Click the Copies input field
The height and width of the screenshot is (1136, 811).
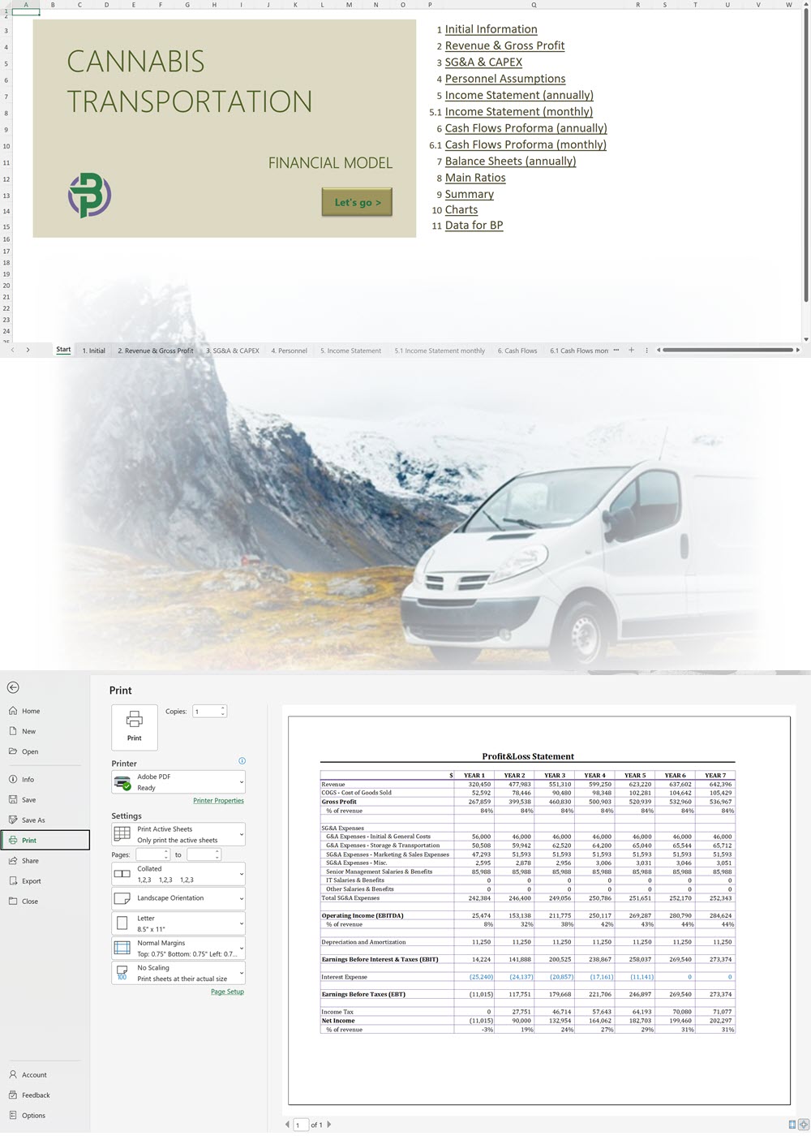point(205,711)
